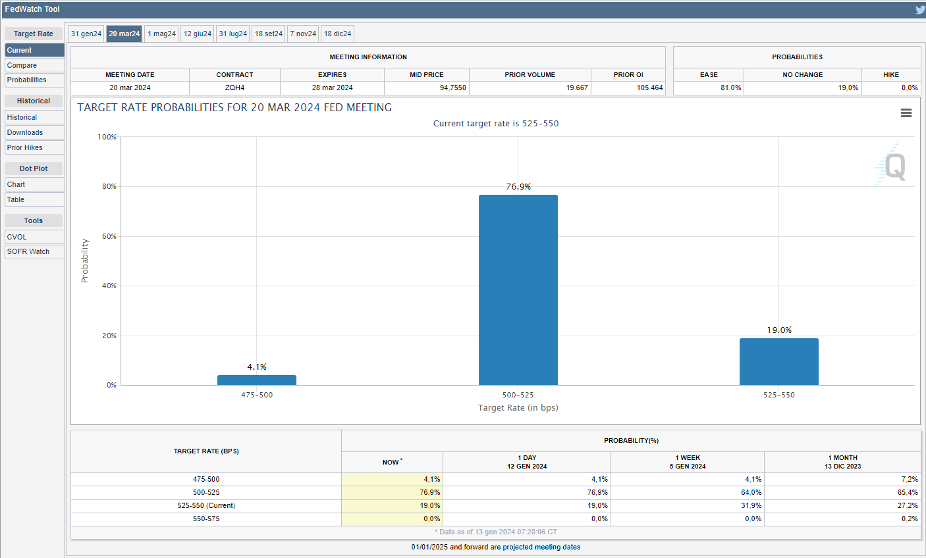Switch to the 1 mag24 tab
The image size is (926, 558).
pyautogui.click(x=161, y=34)
